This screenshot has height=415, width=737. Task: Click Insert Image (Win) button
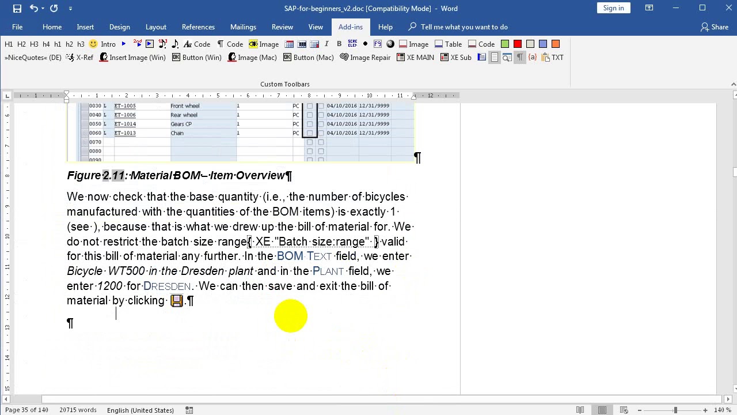pos(132,58)
